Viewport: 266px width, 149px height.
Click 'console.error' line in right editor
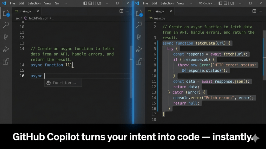[214, 98]
